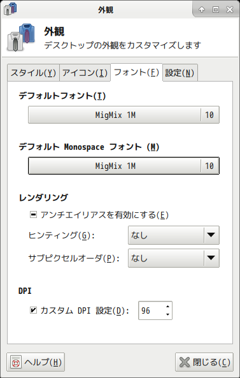The height and width of the screenshot is (378, 240).
Task: Choose default font MigMix 1M button
Action: pos(124,115)
